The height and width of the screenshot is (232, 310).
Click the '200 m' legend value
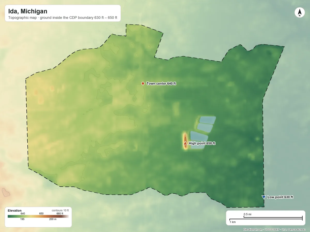point(52,219)
